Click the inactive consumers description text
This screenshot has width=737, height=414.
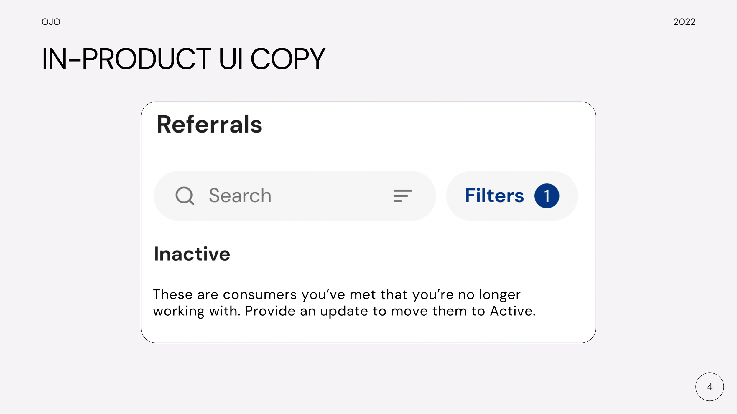click(x=344, y=303)
